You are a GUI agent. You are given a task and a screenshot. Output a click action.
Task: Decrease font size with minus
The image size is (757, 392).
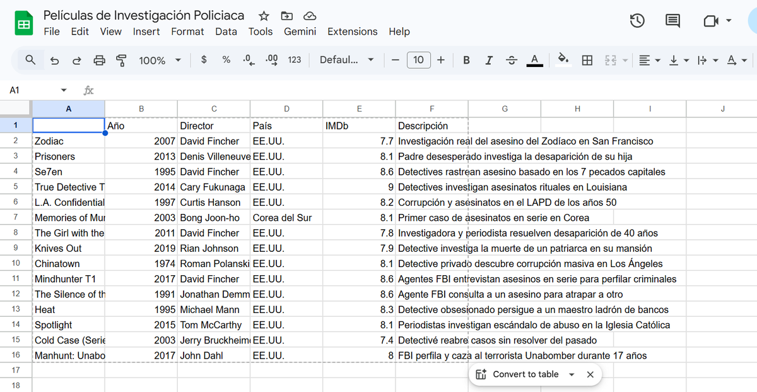(x=395, y=60)
